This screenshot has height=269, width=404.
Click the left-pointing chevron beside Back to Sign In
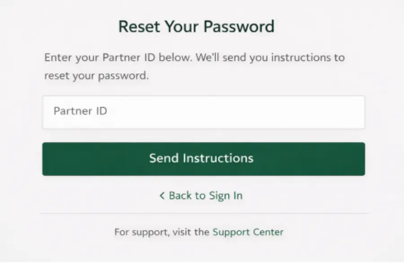click(x=162, y=195)
